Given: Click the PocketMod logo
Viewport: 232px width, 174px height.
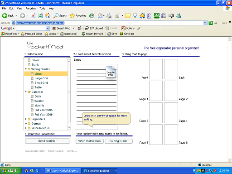Looking at the screenshot, I should [x=44, y=45].
